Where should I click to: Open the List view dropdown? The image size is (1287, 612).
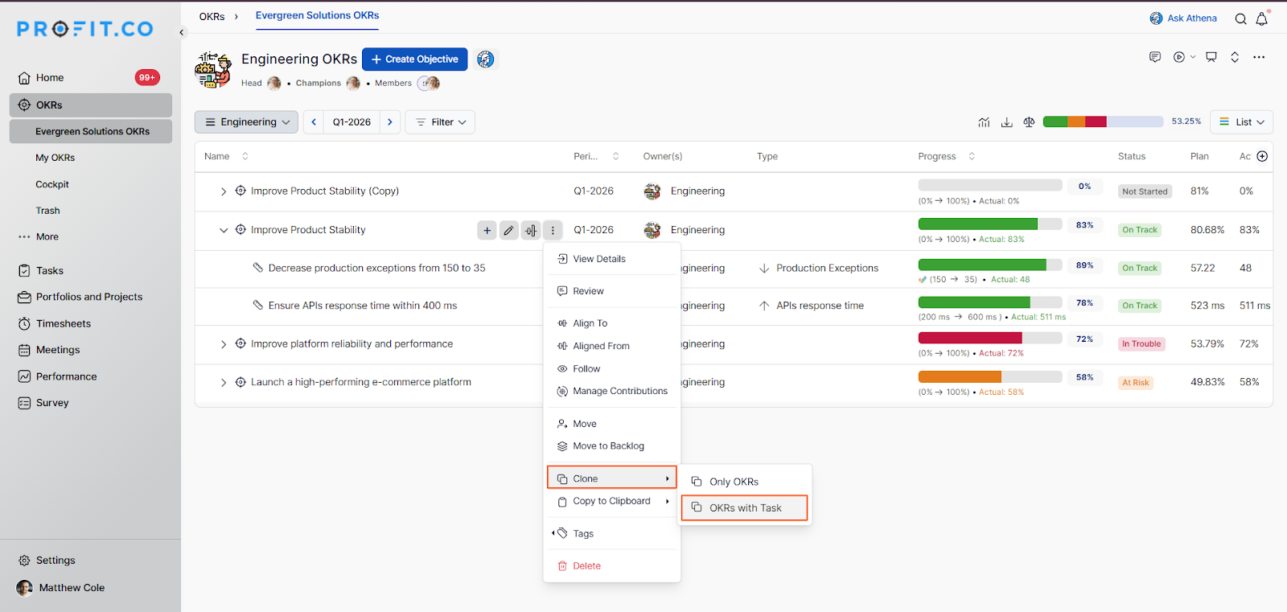[1241, 122]
